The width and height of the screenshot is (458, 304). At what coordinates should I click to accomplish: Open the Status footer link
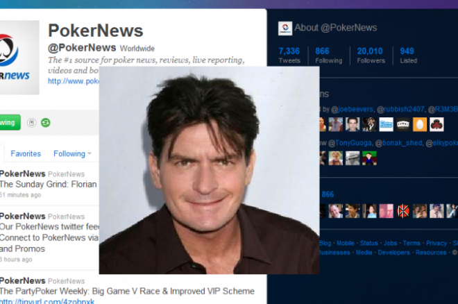tap(368, 243)
